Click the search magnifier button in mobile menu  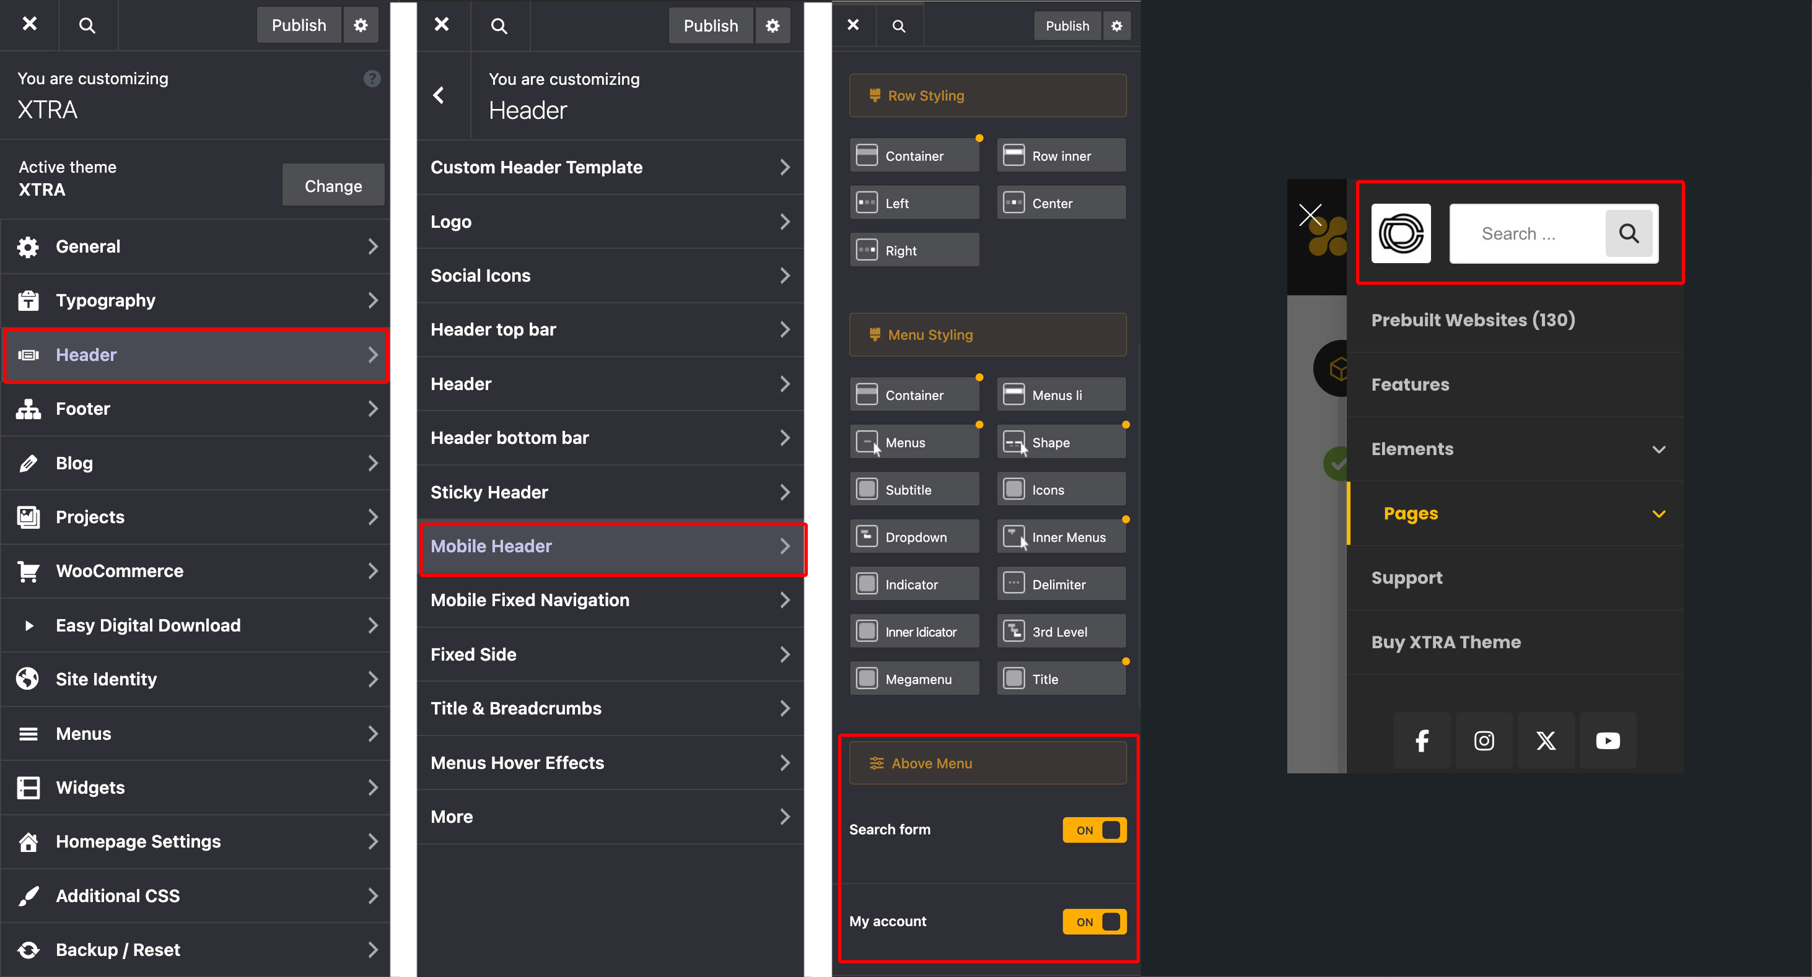pos(1629,233)
